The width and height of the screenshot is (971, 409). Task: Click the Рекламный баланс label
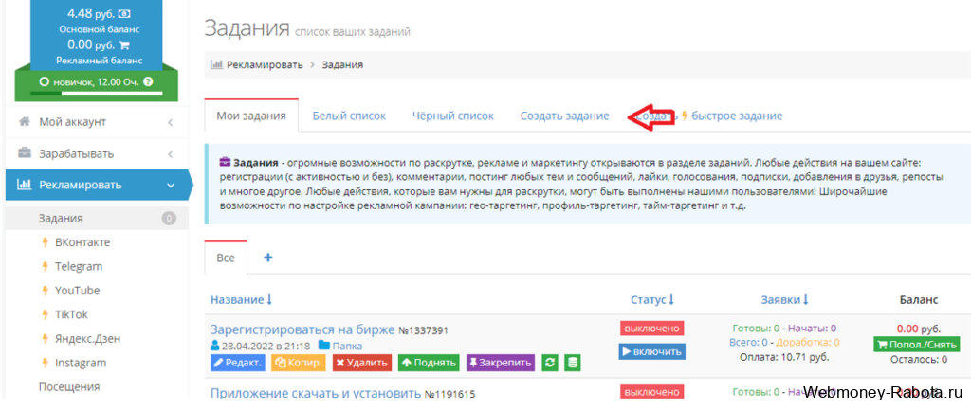99,60
